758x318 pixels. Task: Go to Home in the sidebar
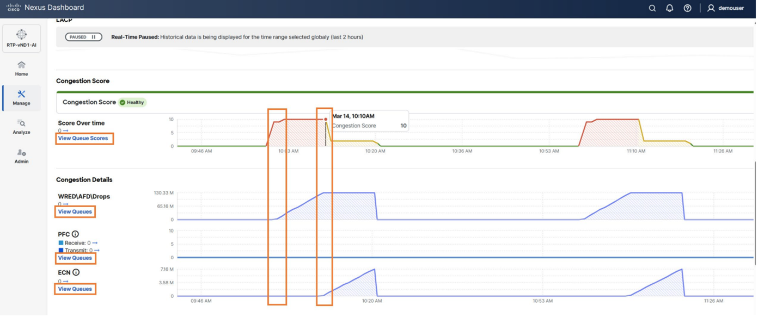tap(22, 69)
